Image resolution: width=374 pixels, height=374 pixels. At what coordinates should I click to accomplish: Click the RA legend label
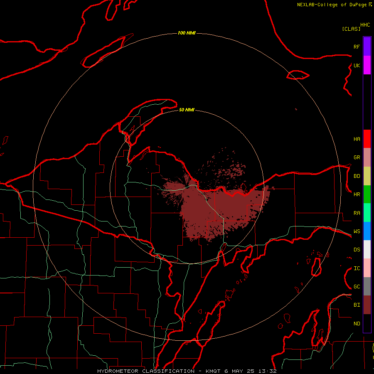coord(357,213)
